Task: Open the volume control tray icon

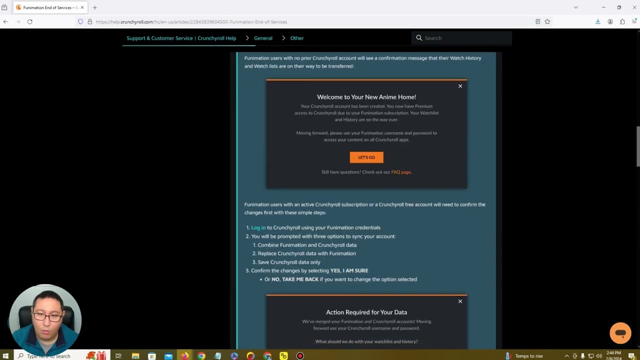Action: pos(598,356)
